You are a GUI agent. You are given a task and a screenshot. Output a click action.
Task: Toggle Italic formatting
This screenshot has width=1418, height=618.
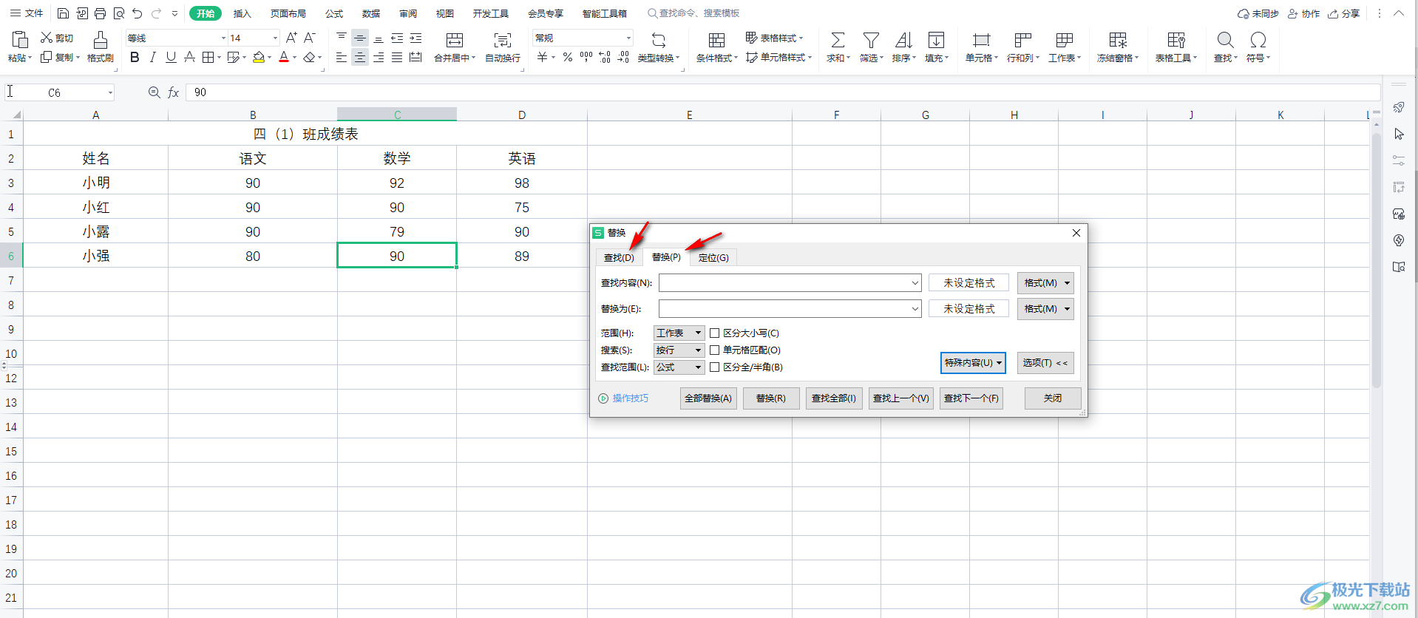coord(153,57)
